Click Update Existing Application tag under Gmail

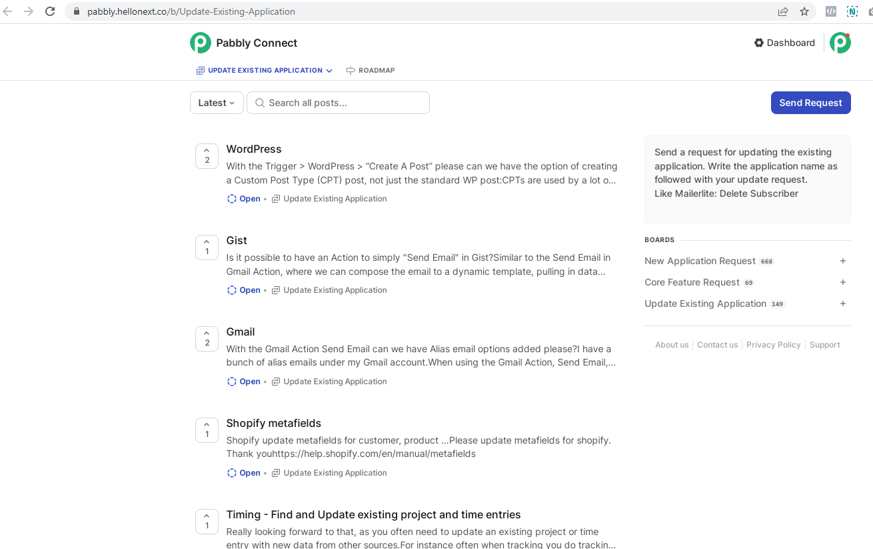pos(335,382)
